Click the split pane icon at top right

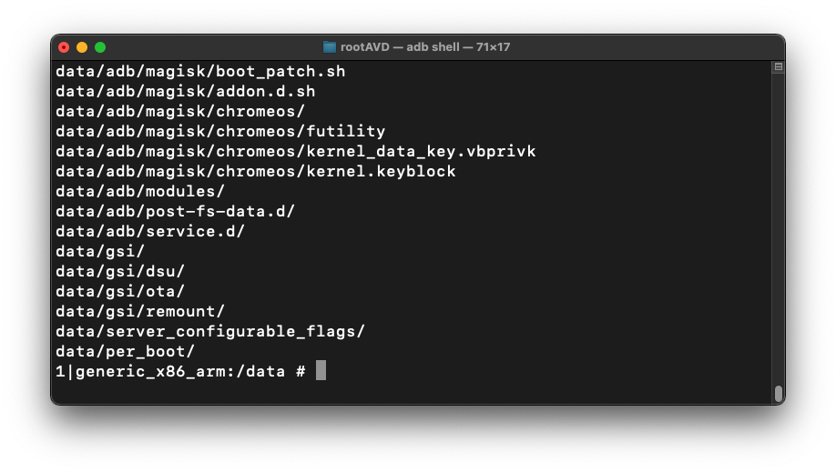[778, 67]
